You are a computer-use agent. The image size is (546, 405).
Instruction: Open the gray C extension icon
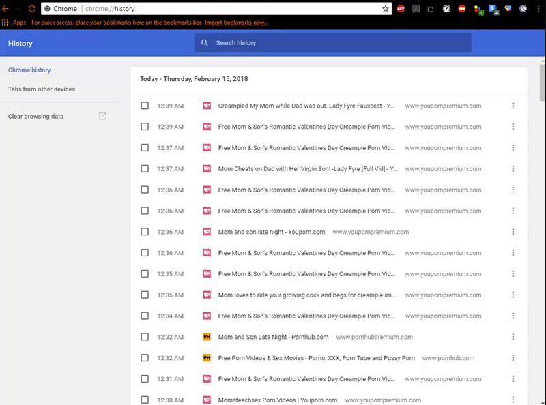(431, 9)
